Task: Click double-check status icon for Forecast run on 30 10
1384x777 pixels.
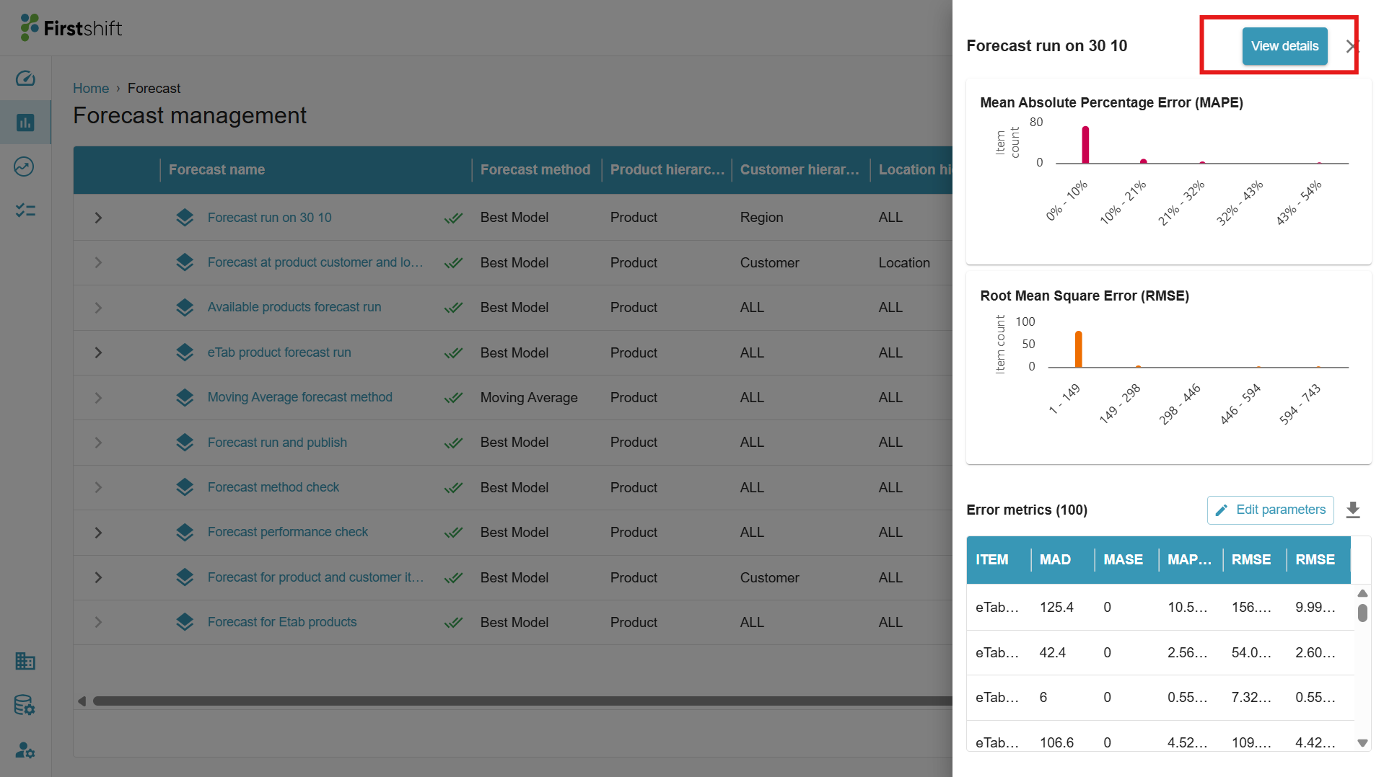Action: 453,218
